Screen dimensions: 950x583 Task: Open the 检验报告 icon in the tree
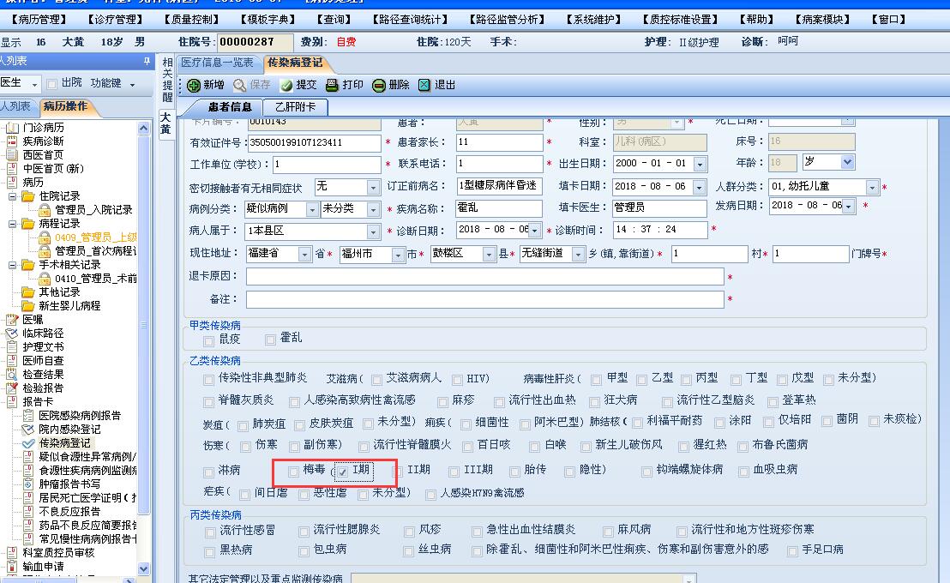(x=12, y=388)
